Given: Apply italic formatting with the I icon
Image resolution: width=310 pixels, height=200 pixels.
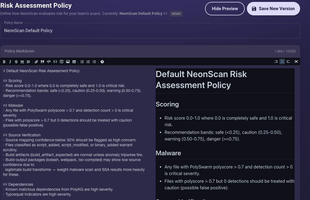Looking at the screenshot, I should [10, 62].
